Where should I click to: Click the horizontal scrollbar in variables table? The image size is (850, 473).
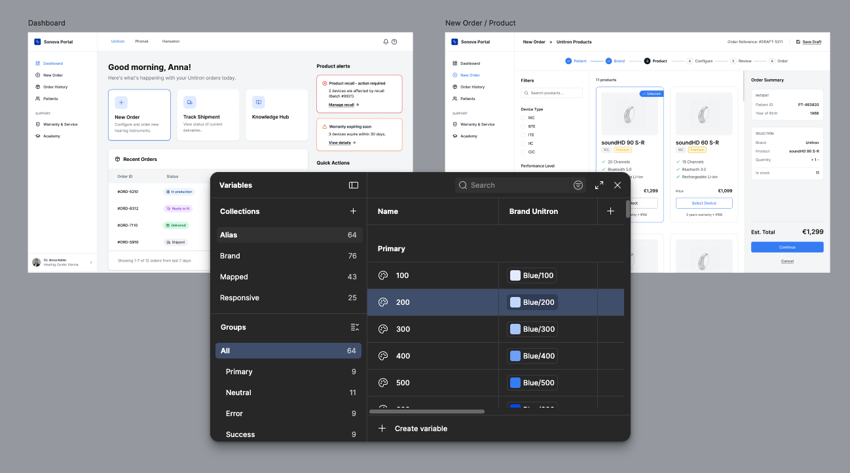click(427, 412)
